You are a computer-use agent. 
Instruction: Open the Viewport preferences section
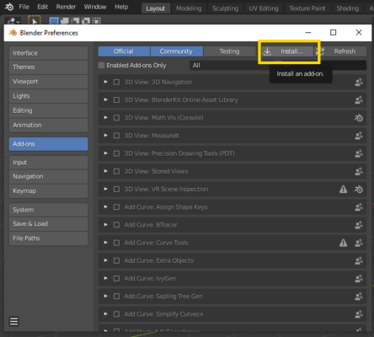[x=49, y=82]
